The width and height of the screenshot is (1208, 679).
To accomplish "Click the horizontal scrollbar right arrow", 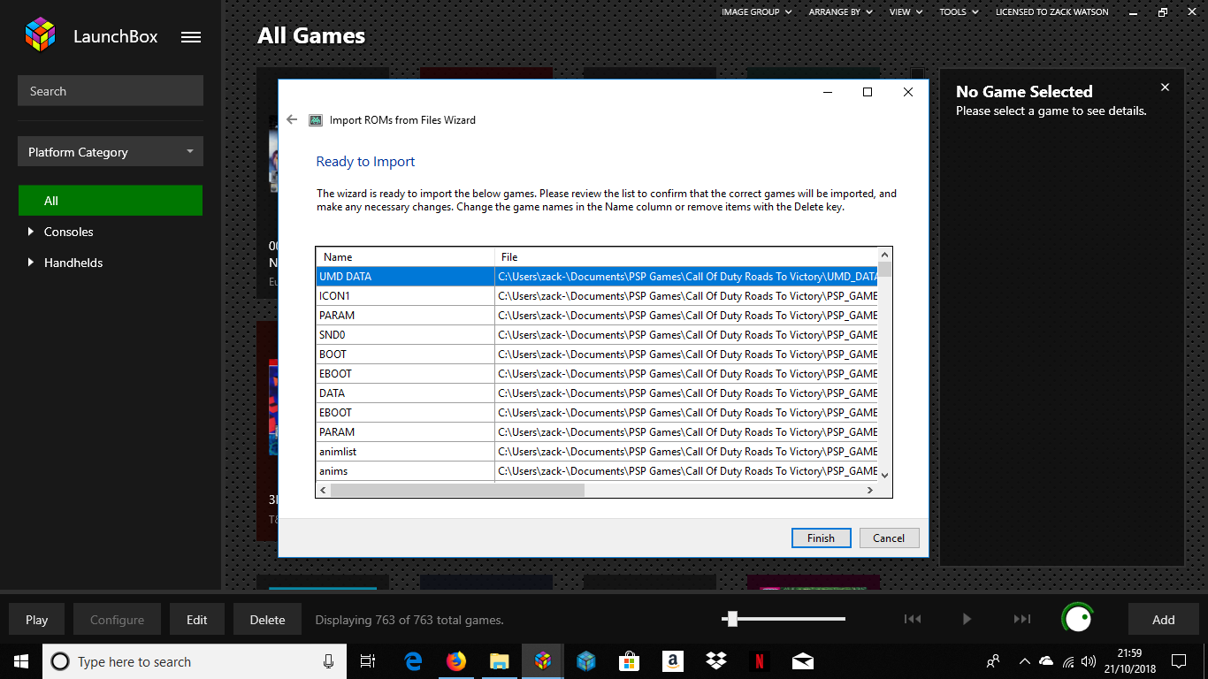I will (870, 490).
